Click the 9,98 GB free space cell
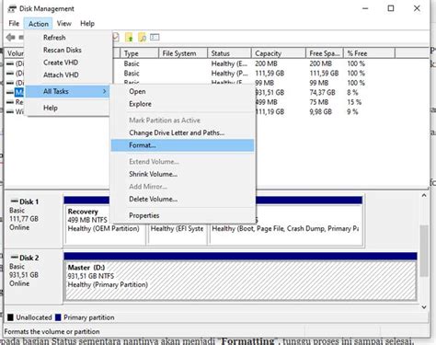The image size is (436, 345). click(x=321, y=111)
